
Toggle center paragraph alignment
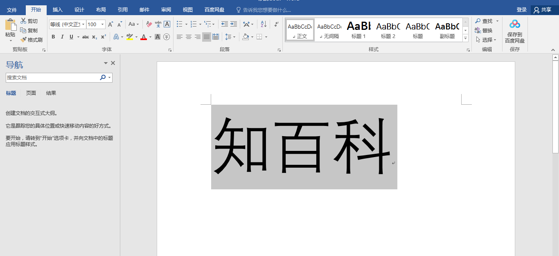(x=188, y=37)
